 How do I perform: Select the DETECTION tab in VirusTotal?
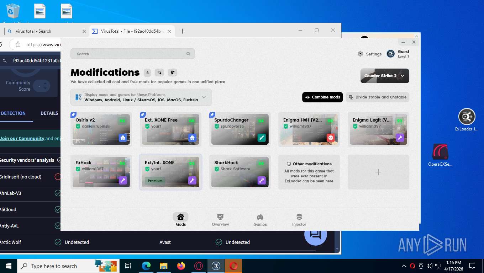13,113
